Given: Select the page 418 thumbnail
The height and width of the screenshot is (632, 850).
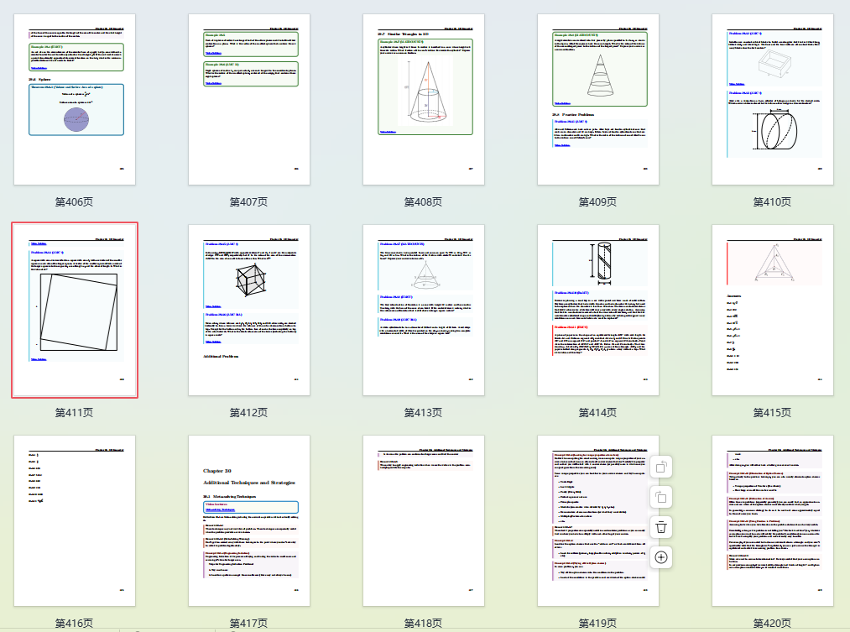Looking at the screenshot, I should click(424, 521).
